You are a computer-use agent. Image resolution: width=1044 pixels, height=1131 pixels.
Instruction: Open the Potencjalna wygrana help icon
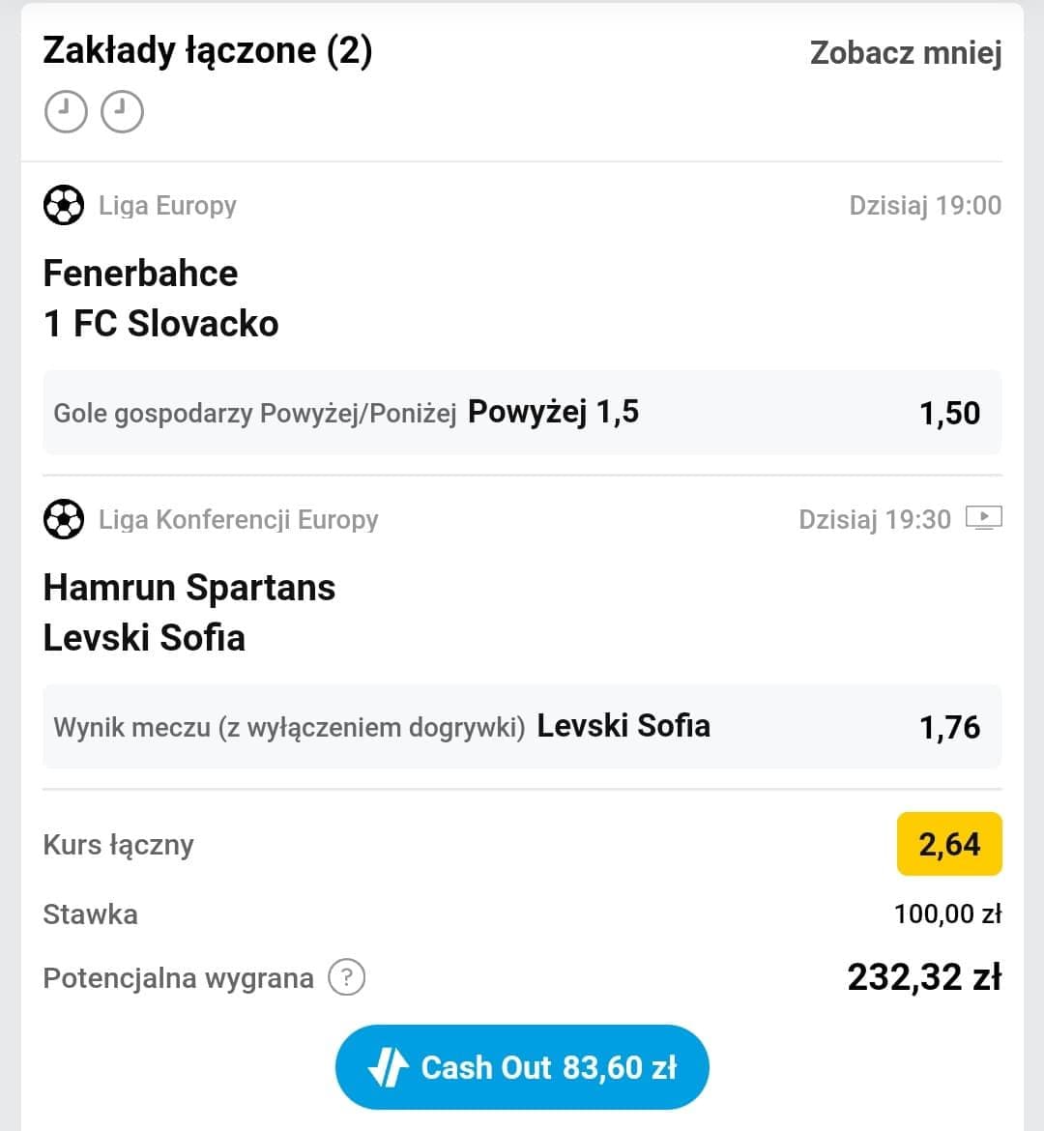tap(346, 977)
